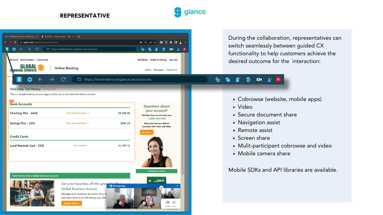The image size is (383, 215).
Task: Select Small Business menu item
Action: pyautogui.click(x=27, y=60)
